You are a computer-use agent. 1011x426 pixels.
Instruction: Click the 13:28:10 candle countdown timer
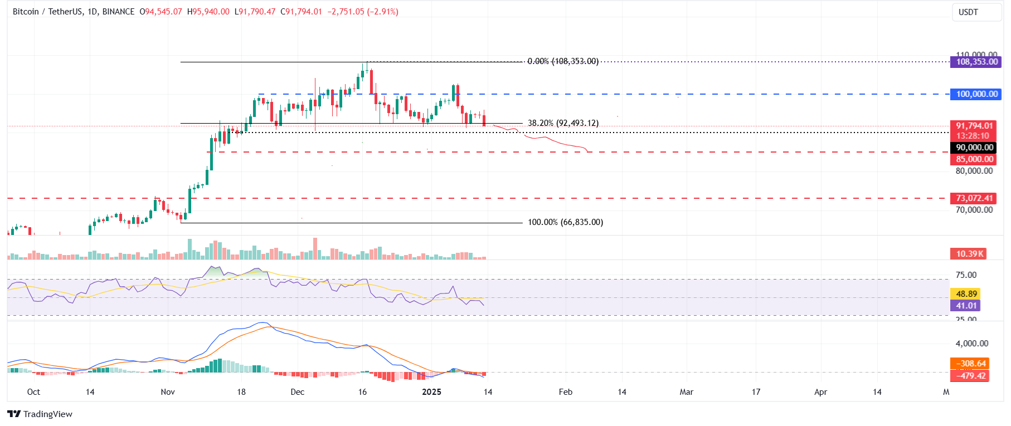click(973, 136)
